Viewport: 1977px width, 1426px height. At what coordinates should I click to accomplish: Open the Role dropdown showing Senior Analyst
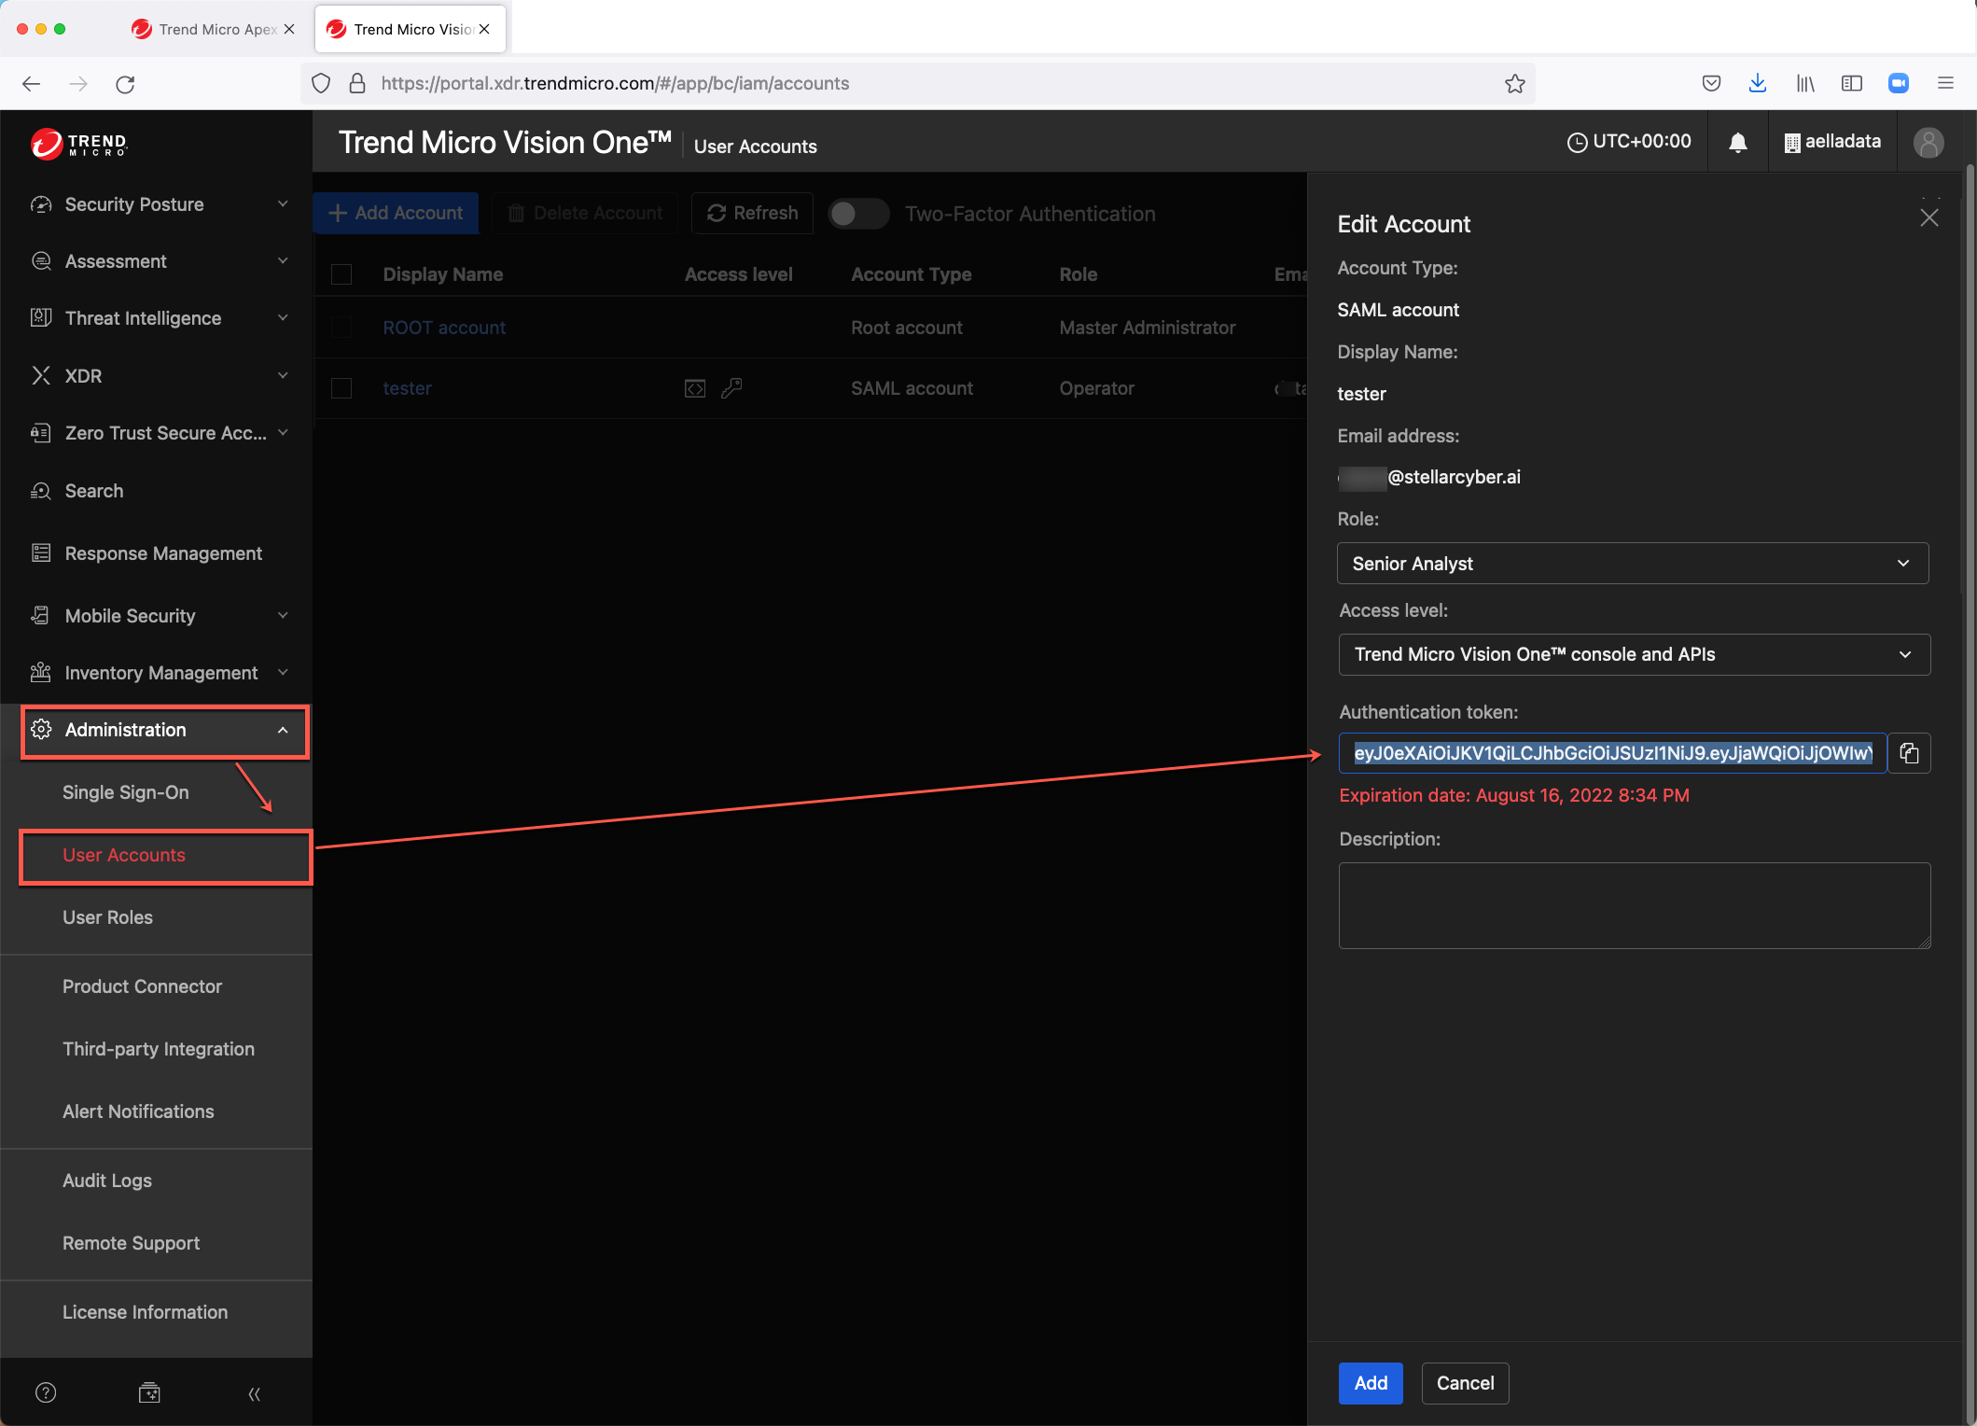point(1632,564)
